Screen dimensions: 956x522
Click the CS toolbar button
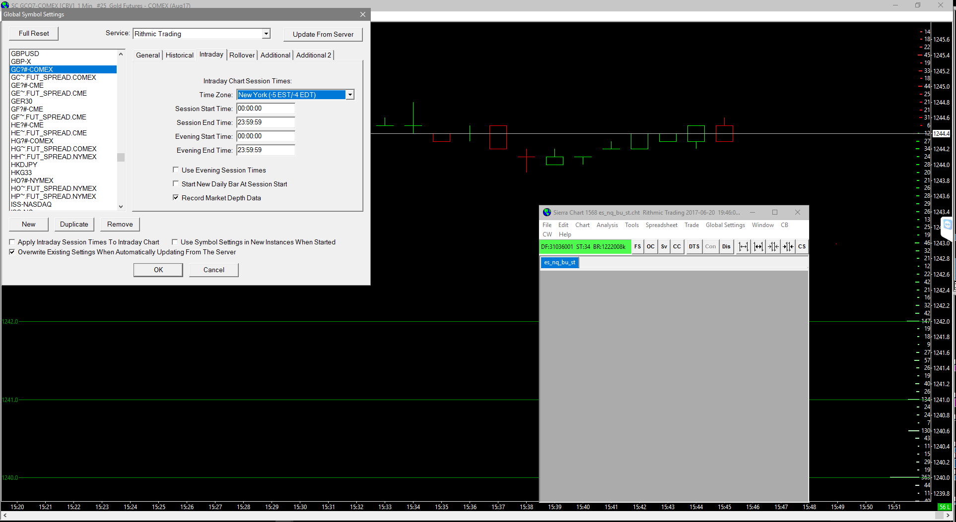(x=802, y=246)
